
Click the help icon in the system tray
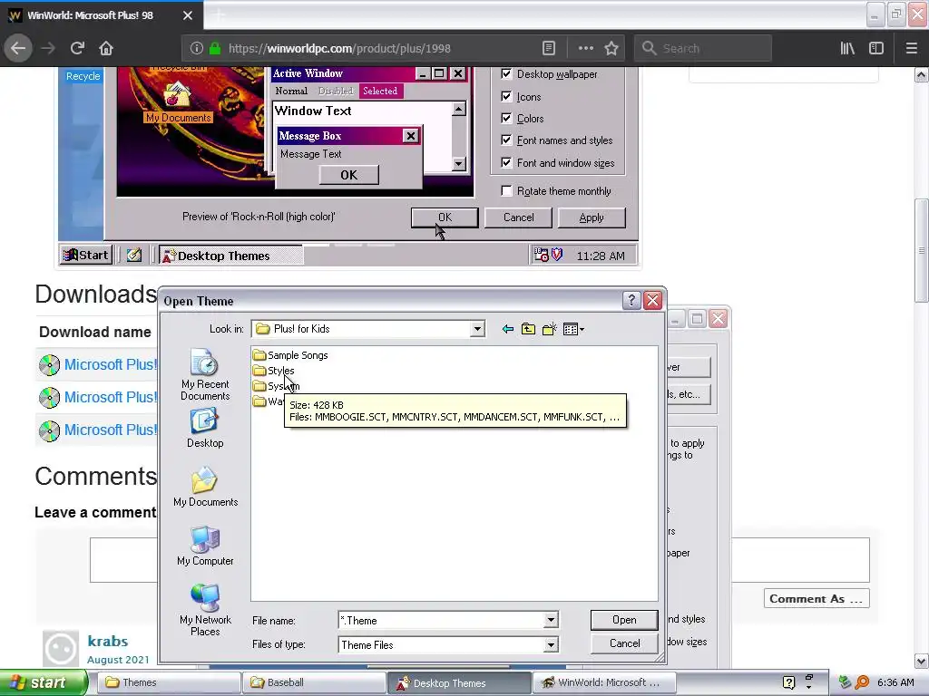[x=788, y=682]
